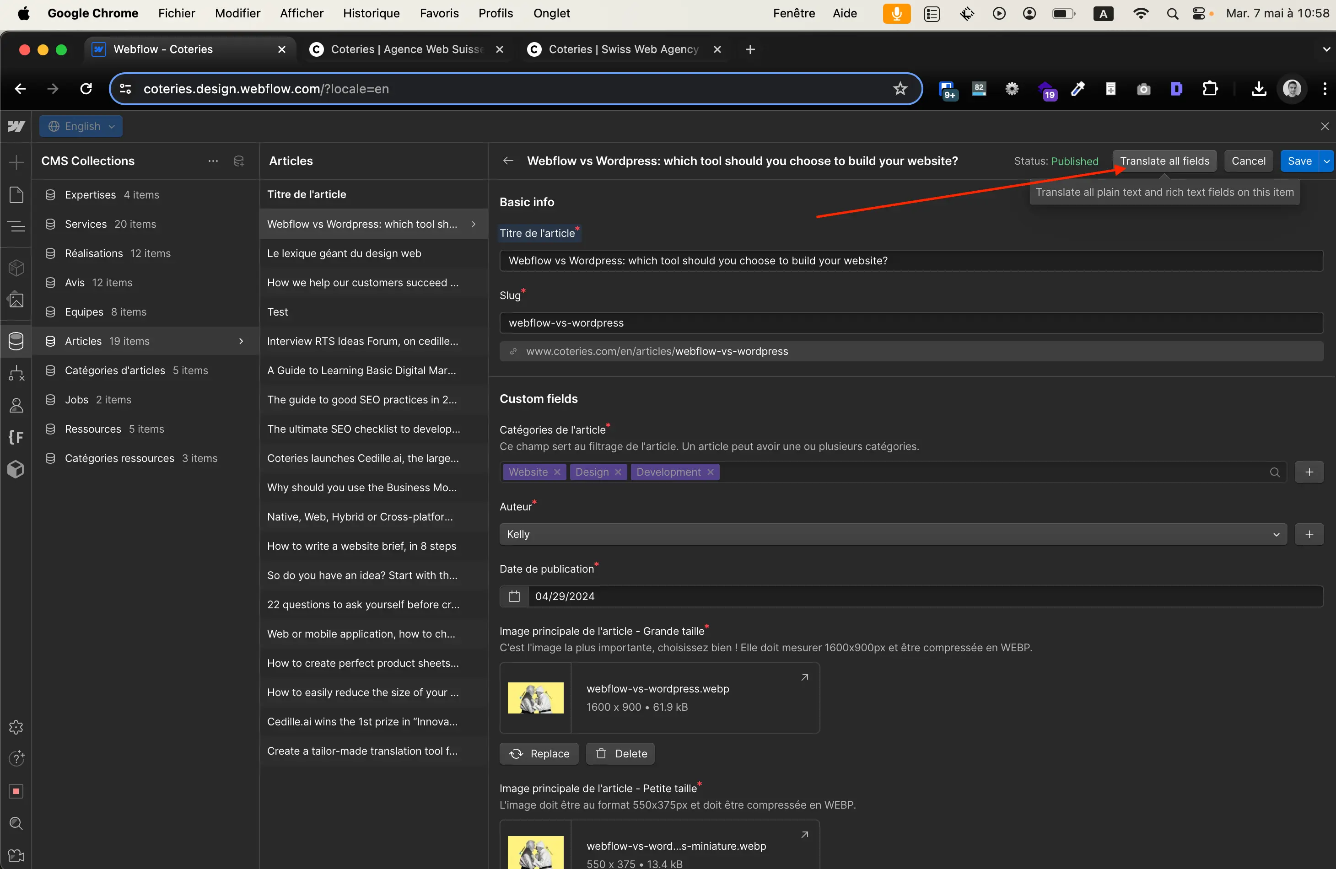Remove the Website category tag

(557, 472)
